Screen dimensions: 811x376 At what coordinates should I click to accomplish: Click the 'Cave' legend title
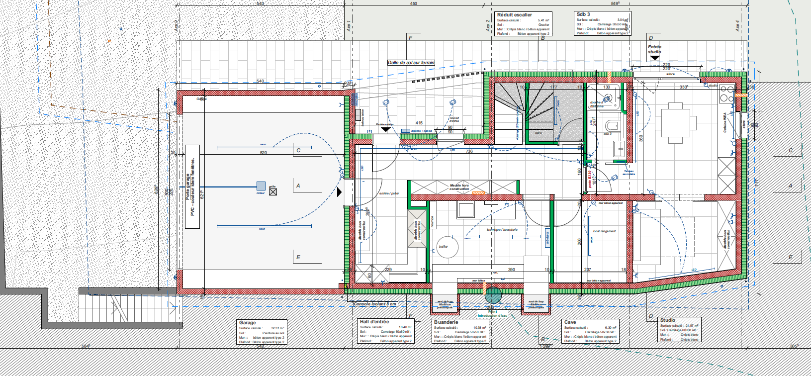[570, 322]
